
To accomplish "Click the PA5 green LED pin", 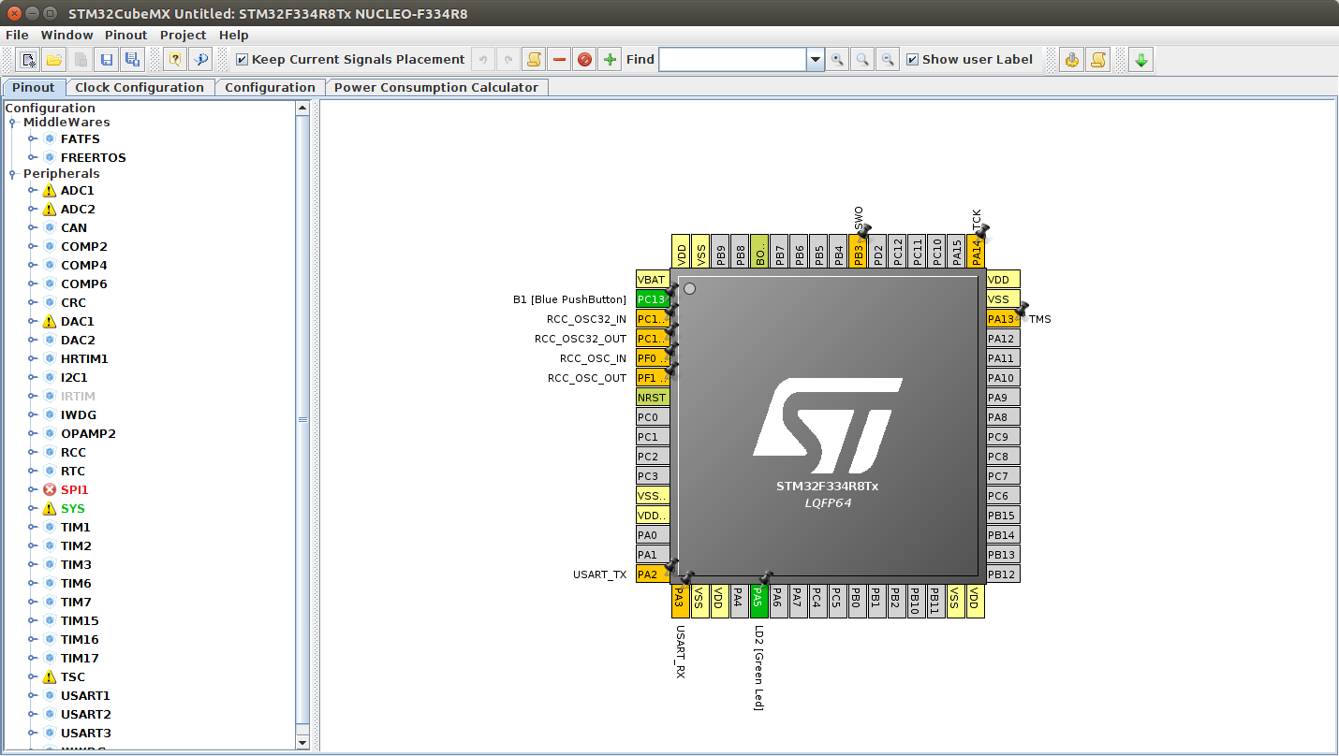I will click(x=758, y=601).
